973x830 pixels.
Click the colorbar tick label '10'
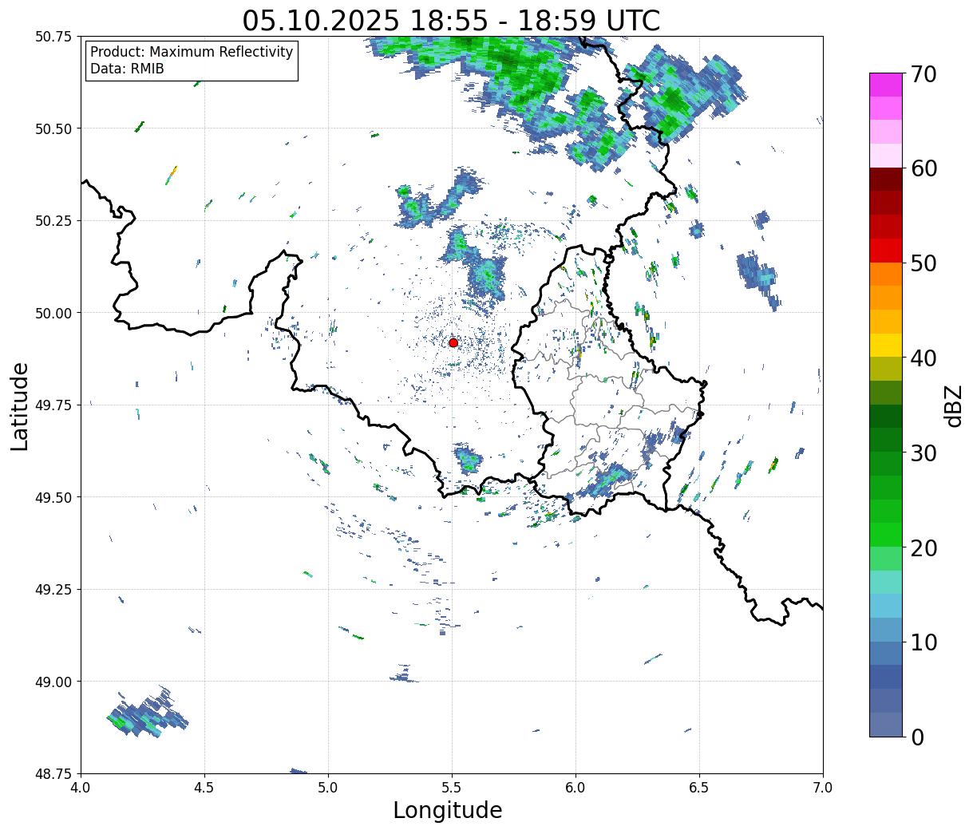tap(923, 642)
